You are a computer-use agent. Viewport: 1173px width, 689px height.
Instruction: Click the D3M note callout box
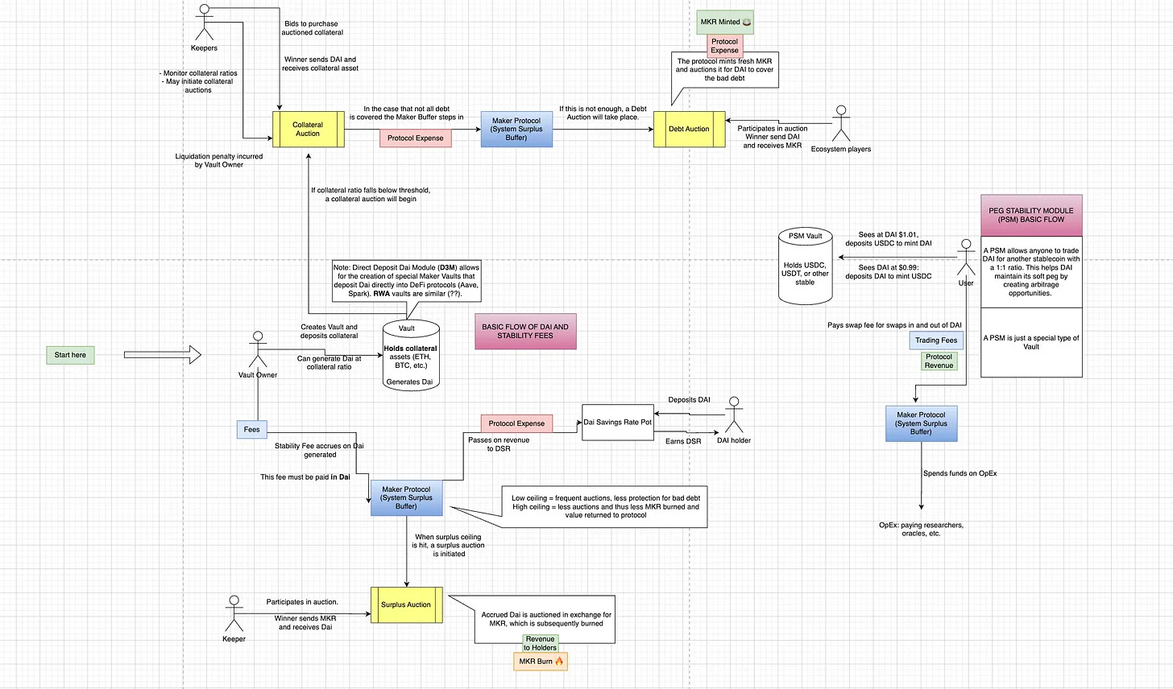pyautogui.click(x=407, y=281)
